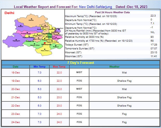Image resolution: width=161 pixels, height=128 pixels.
Task: Click 'Mist' description in the 20-Dec row
Action: pyautogui.click(x=124, y=89)
